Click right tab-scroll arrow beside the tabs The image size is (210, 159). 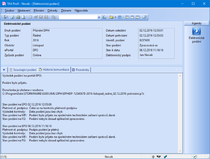(180, 69)
